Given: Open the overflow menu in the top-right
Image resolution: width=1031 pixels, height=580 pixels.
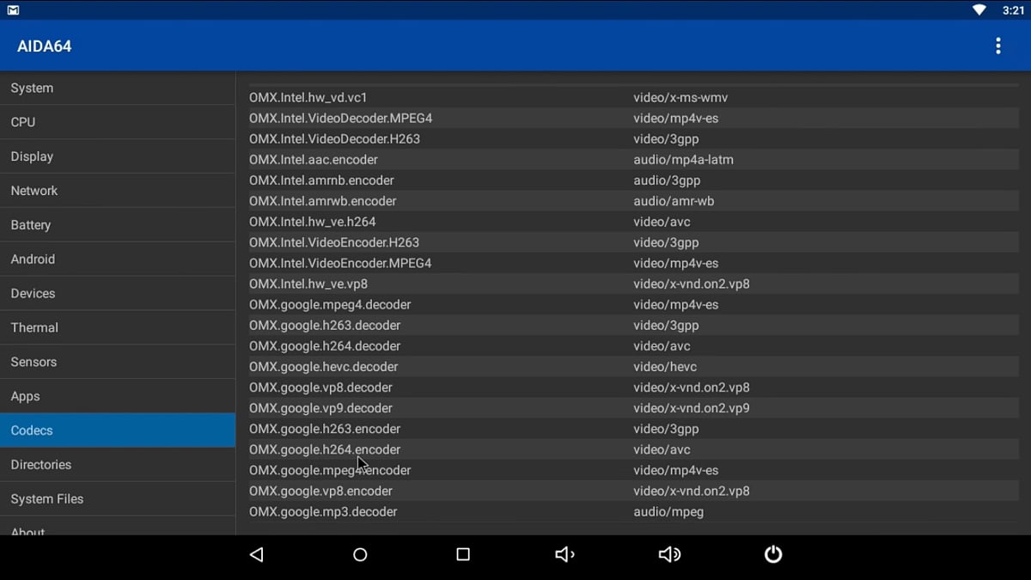Looking at the screenshot, I should pos(998,46).
